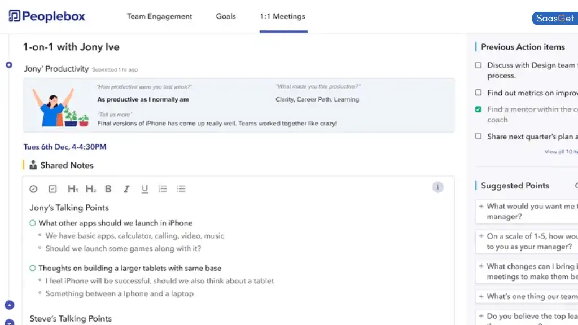Open the Team Engagement tab
The image size is (578, 325).
159,16
